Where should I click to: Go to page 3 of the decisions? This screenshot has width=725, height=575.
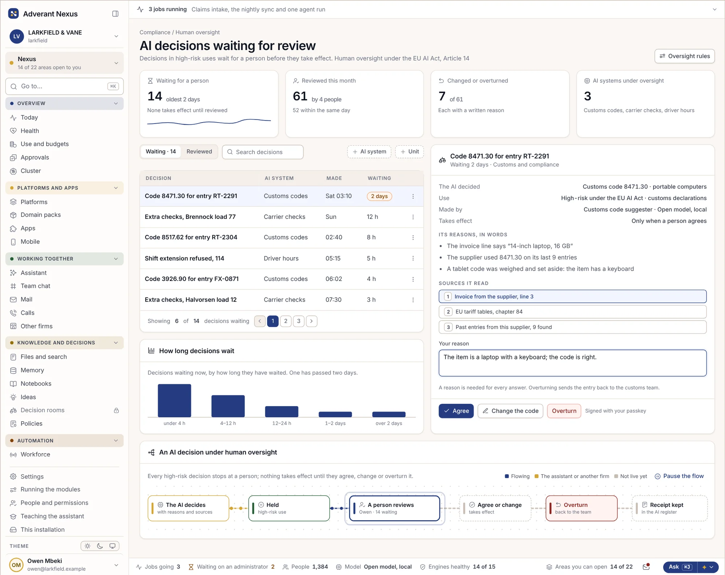[299, 321]
